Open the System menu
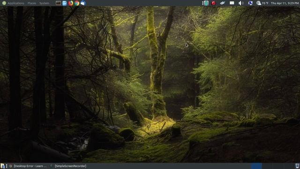Image resolution: width=300 pixels, height=169 pixels. [x=44, y=3]
